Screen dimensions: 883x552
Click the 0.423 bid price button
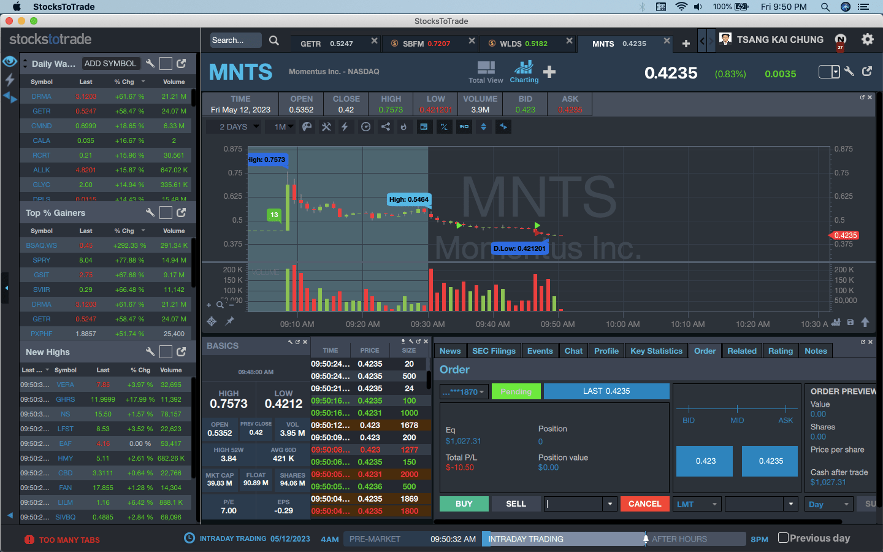pos(705,461)
